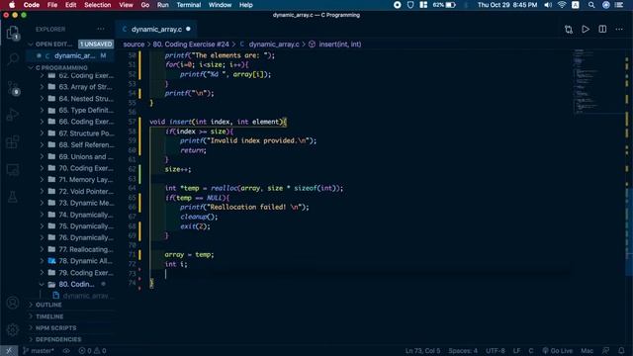Open the notifications bell icon

click(x=621, y=350)
